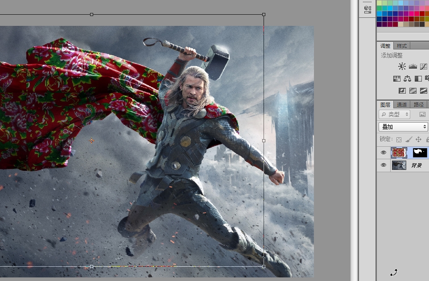Hide the floral pattern layer
The width and height of the screenshot is (429, 281).
[384, 153]
